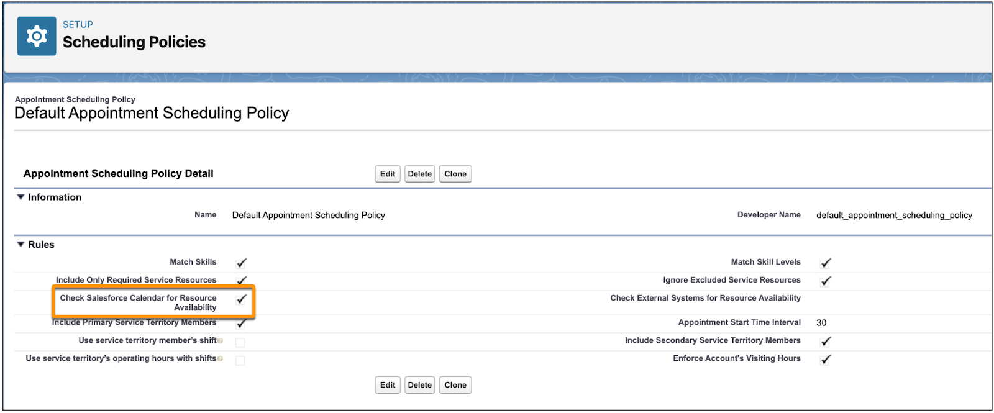Viewport: 994px width, 413px height.
Task: Enable Use service territory member's shift checkbox
Action: coord(240,342)
